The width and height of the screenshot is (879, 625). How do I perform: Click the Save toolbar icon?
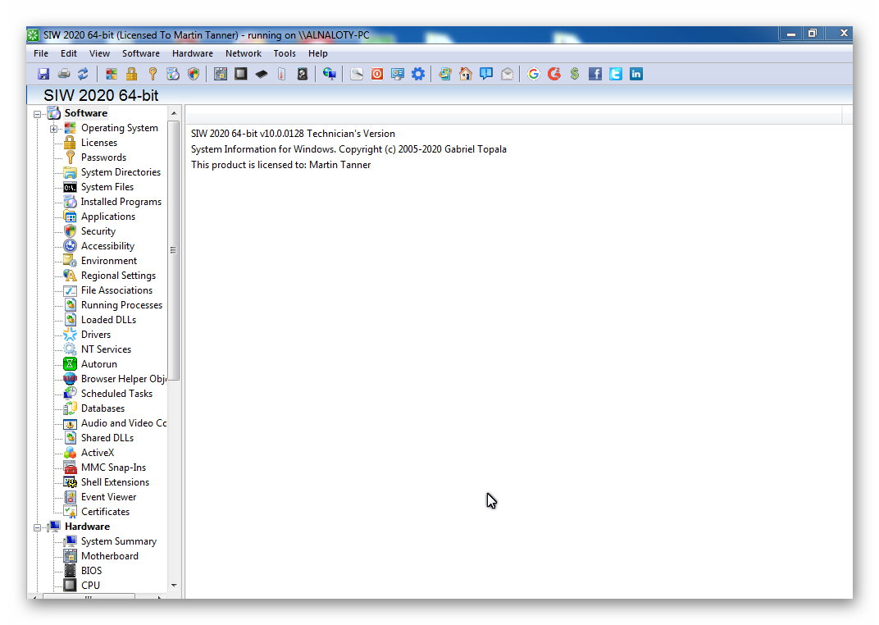coord(43,74)
